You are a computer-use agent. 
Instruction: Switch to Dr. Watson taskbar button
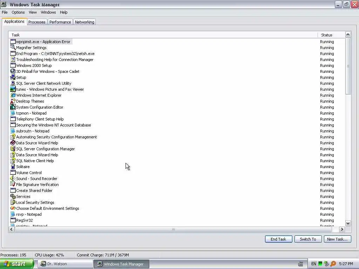pyautogui.click(x=65, y=264)
